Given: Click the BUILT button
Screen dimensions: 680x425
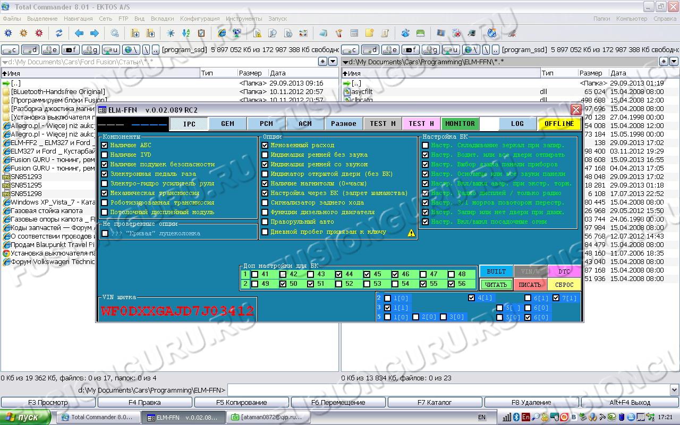Looking at the screenshot, I should [x=496, y=271].
